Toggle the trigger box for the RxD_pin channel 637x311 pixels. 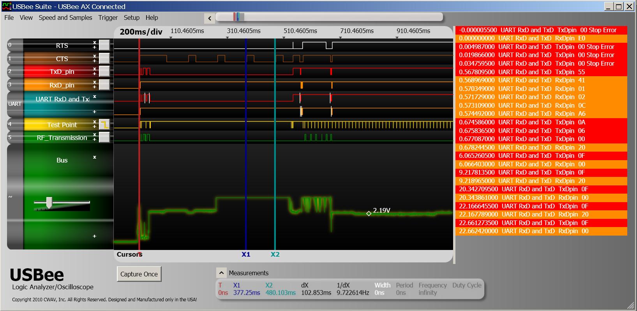pyautogui.click(x=104, y=84)
